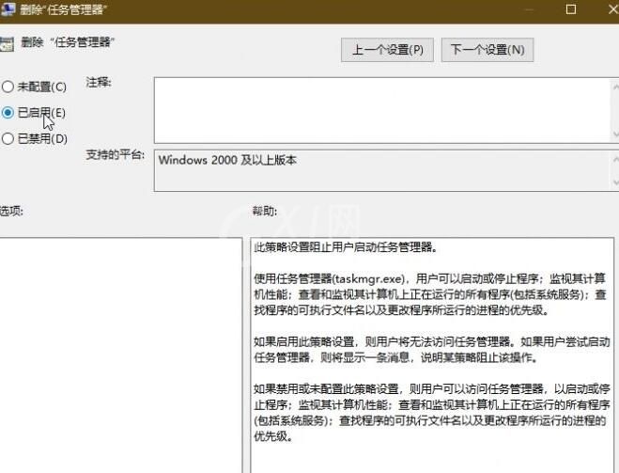Maximize the policy settings window
The width and height of the screenshot is (619, 473).
coord(571,9)
